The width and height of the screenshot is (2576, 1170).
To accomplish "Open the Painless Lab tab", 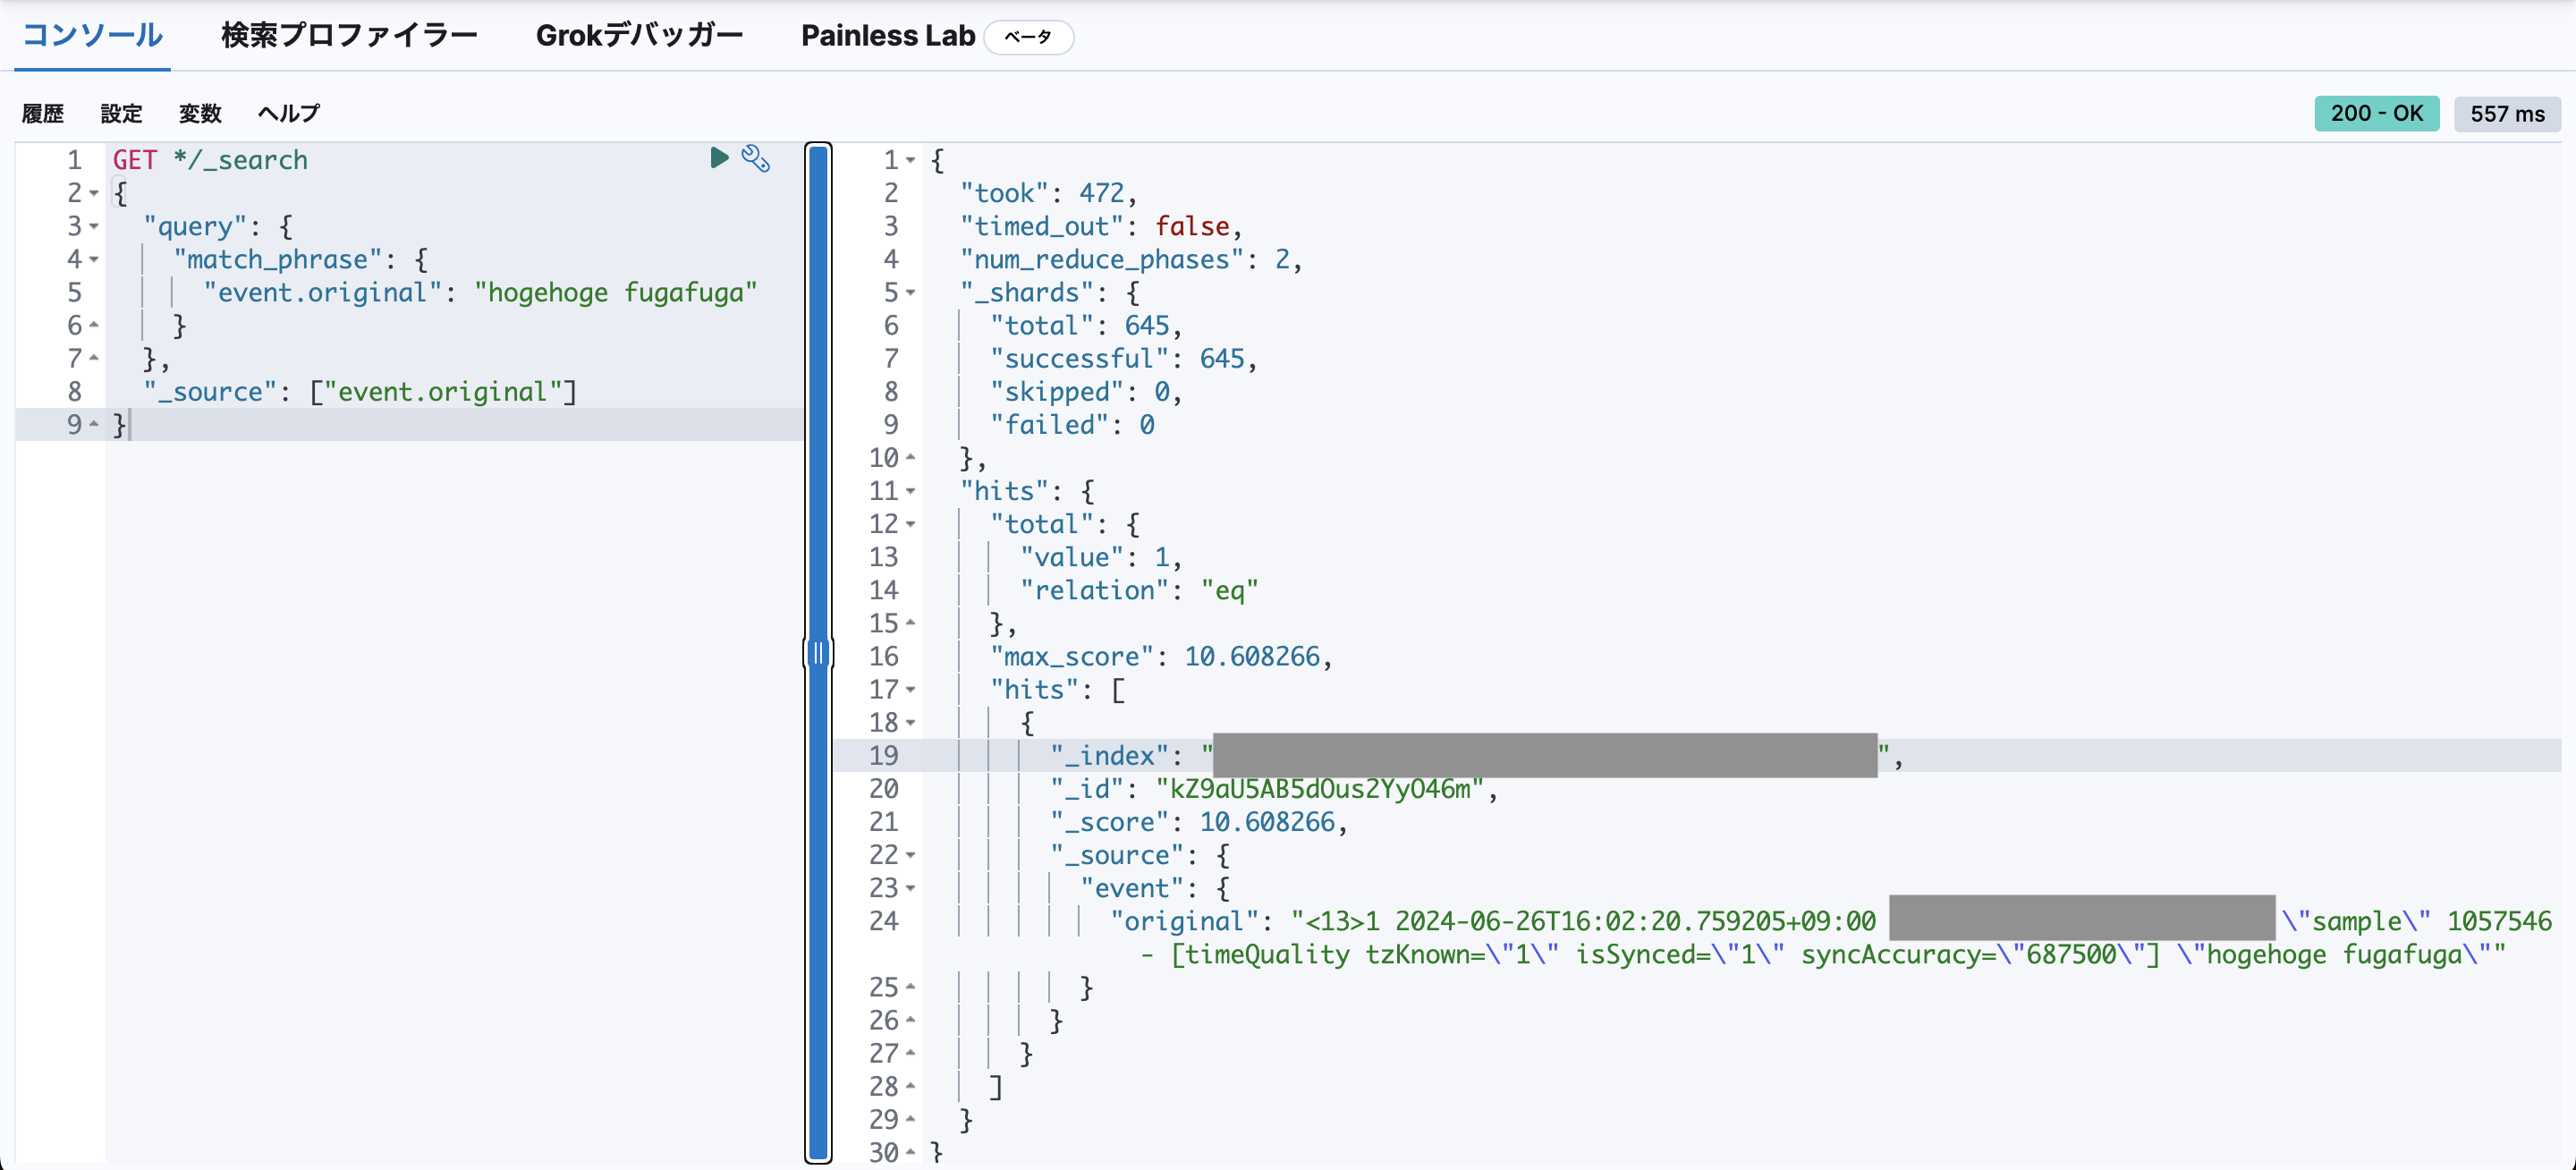I will click(x=888, y=36).
